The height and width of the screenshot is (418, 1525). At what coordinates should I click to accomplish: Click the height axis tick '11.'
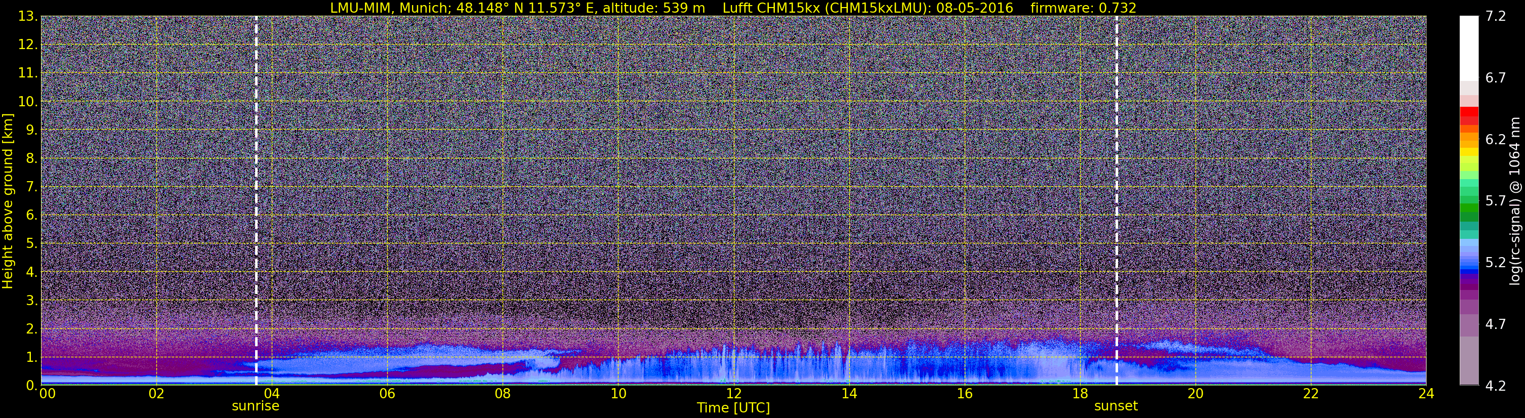point(28,73)
